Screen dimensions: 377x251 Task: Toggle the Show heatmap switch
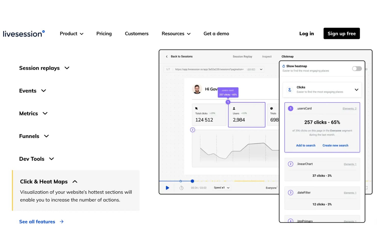point(357,68)
